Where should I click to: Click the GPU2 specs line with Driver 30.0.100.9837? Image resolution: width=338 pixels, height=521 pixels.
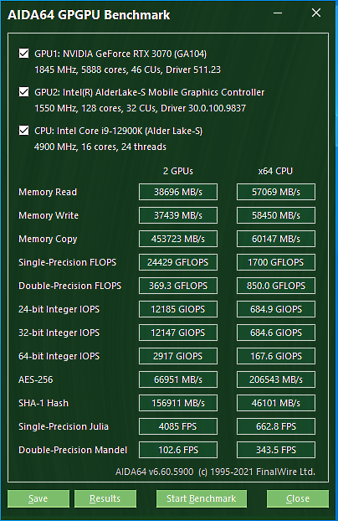click(140, 108)
